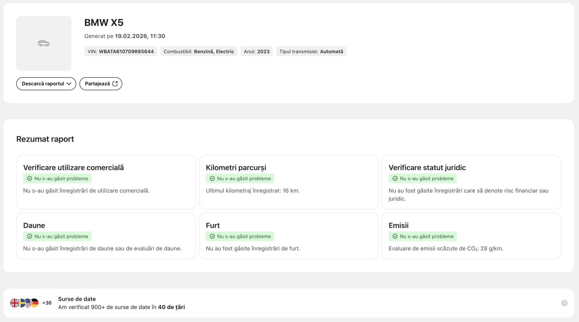Click the Tipul transmisiei Automată tag
Screen dimensions: 579x322
tap(311, 52)
